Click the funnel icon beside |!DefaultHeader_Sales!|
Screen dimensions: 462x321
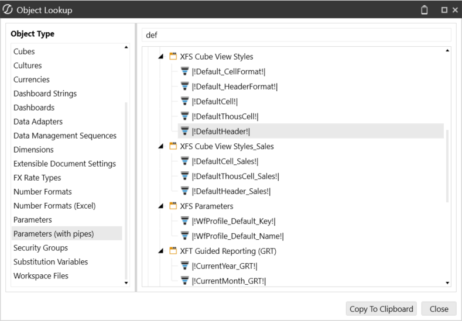pyautogui.click(x=184, y=191)
